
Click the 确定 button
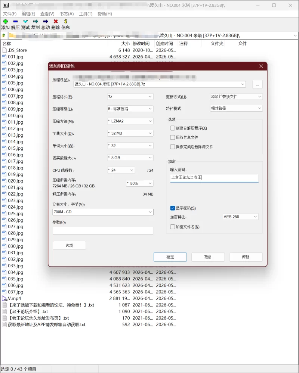(170, 257)
